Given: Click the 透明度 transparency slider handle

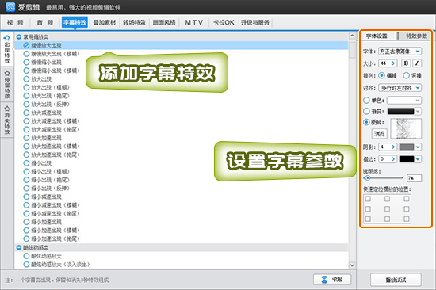Looking at the screenshot, I should coord(368,178).
